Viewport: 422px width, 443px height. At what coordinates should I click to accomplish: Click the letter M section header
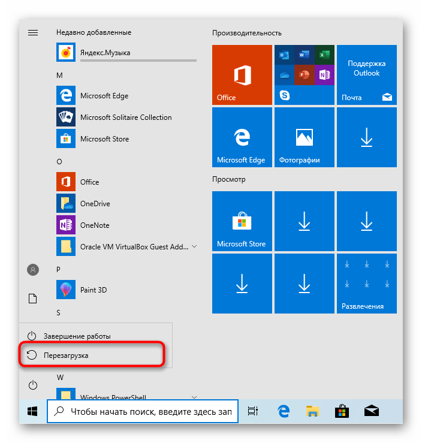pos(59,76)
